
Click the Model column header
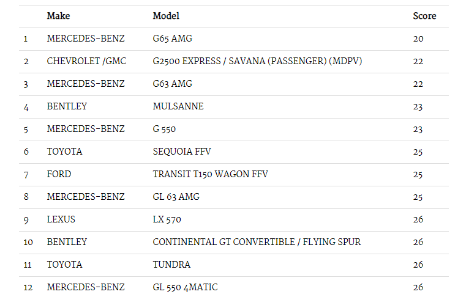pos(166,16)
